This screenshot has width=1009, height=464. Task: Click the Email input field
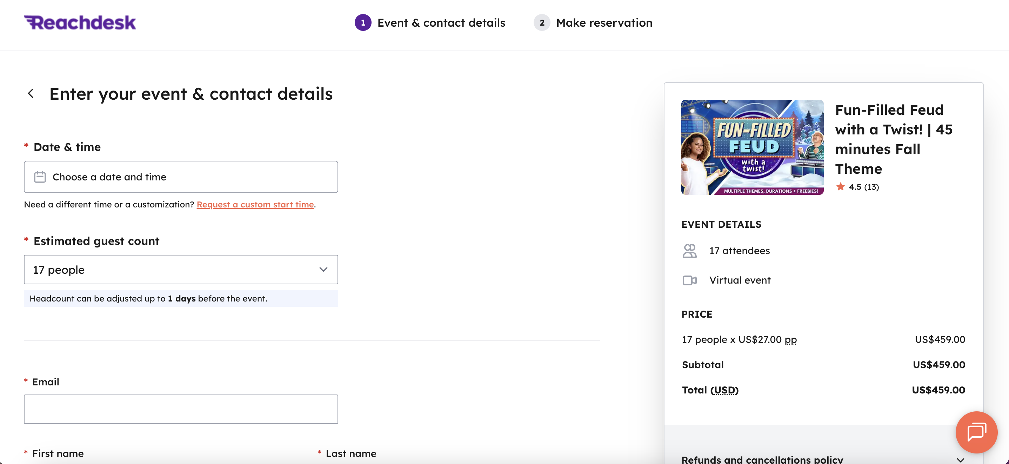[x=181, y=409]
